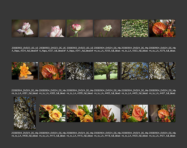Click filename label A_Napa_4337_full_bleed.tif
Image resolution: width=187 pixels, height=148 pixels.
click(x=52, y=51)
